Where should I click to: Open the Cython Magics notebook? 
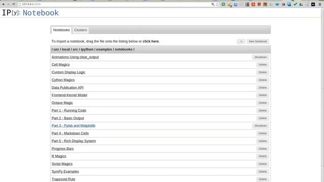(63, 80)
